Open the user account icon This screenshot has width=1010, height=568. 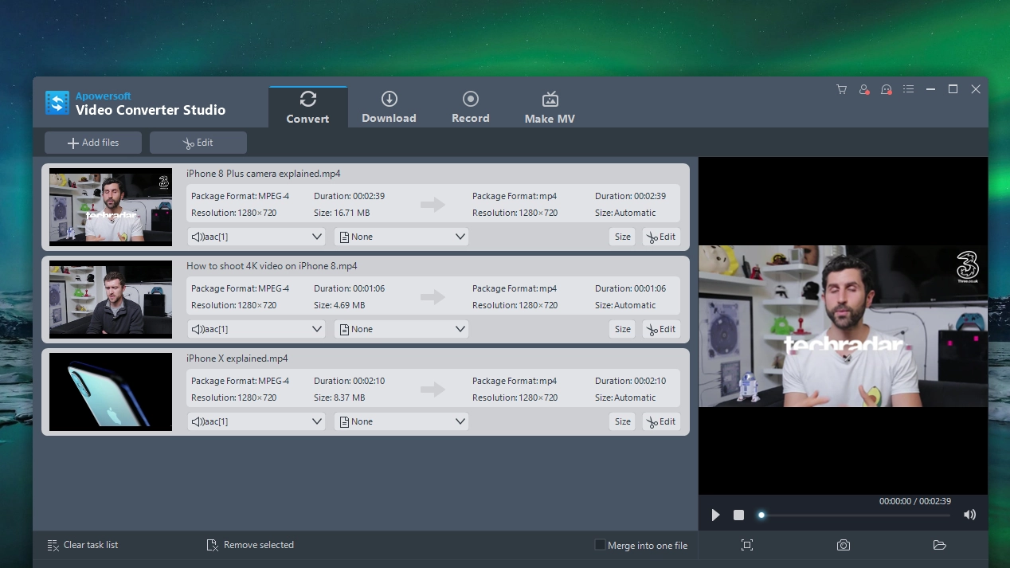[863, 89]
